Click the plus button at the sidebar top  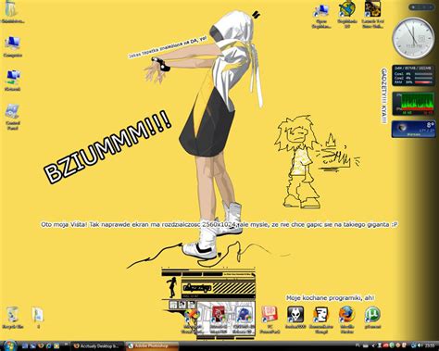414,7
